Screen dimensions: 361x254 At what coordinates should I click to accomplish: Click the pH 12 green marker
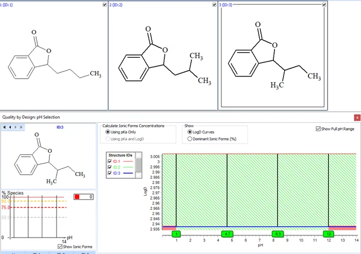[329, 234]
